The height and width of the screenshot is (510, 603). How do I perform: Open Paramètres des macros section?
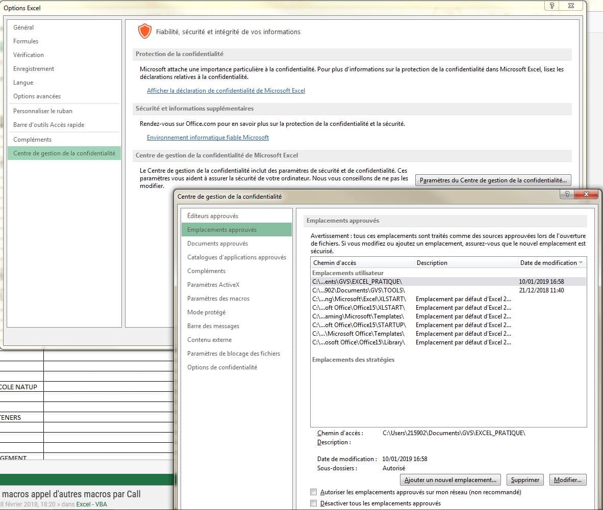pyautogui.click(x=218, y=299)
